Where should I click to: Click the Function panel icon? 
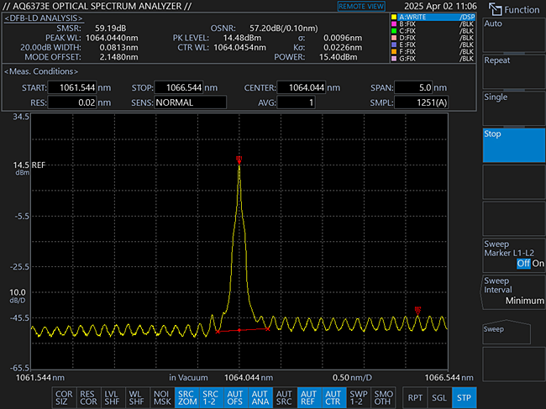click(x=494, y=9)
